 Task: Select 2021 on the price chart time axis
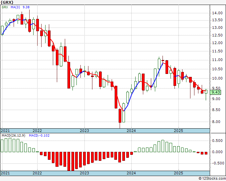click(x=5, y=131)
